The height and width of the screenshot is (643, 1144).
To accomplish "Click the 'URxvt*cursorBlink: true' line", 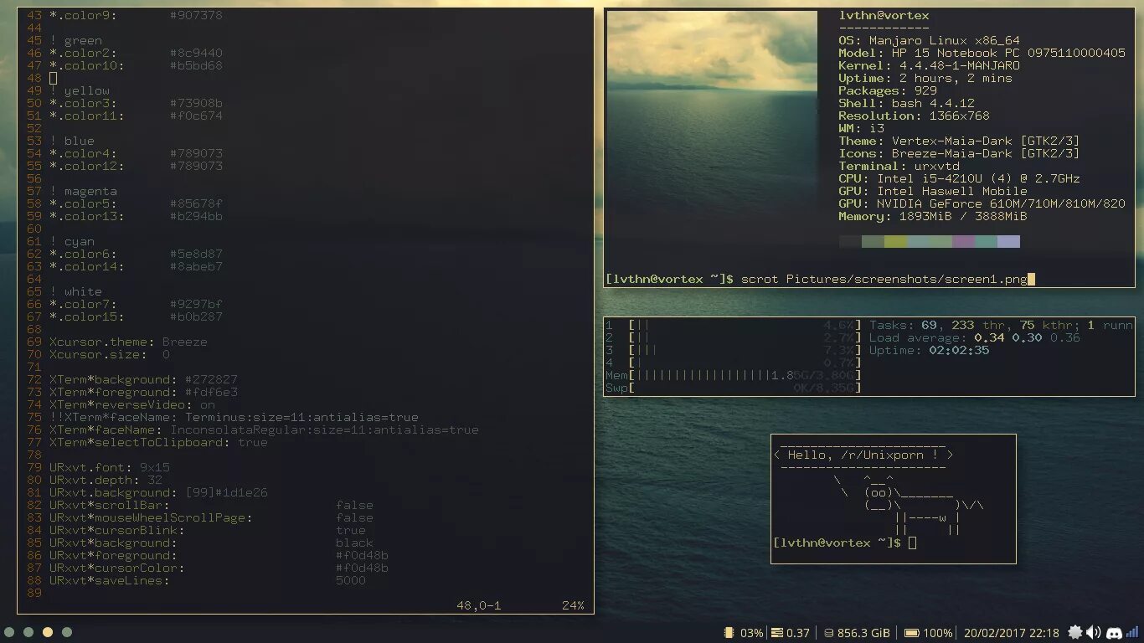I will coord(208,530).
